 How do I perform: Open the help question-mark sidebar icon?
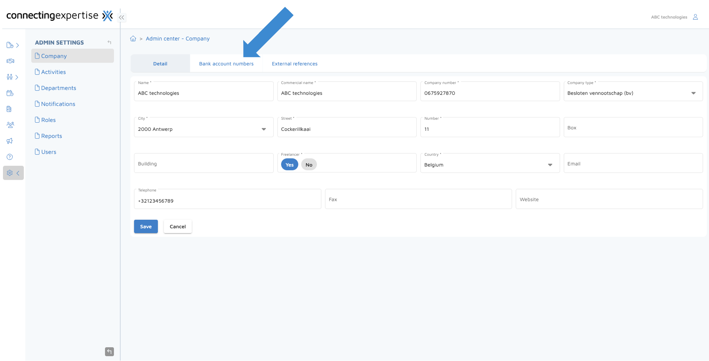10,157
